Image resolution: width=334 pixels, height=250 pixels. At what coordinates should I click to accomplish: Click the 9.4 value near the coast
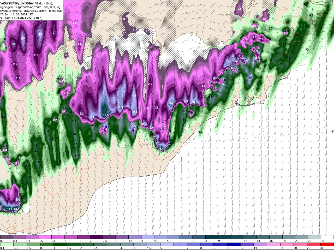(162, 149)
